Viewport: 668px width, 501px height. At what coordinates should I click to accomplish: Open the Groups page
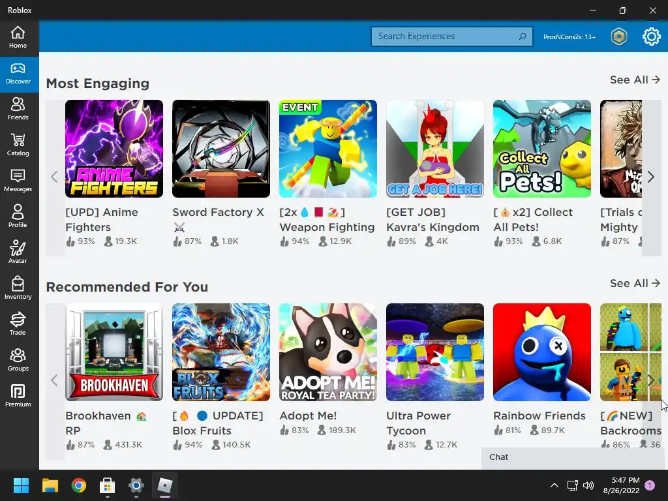(x=18, y=360)
